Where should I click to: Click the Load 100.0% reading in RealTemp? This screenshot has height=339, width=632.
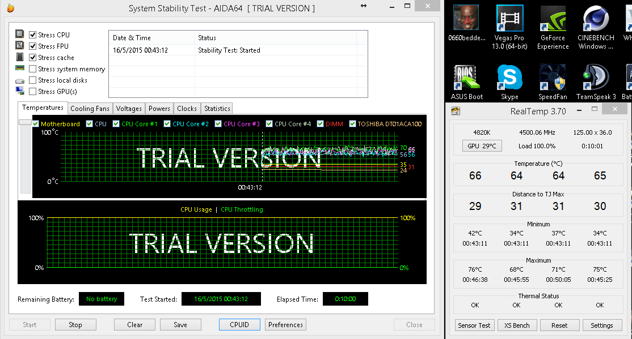pyautogui.click(x=537, y=146)
